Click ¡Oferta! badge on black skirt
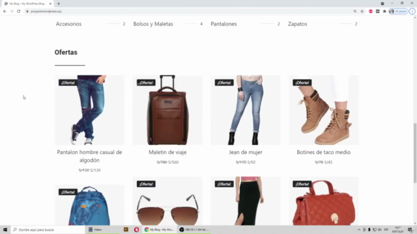 (x=224, y=184)
